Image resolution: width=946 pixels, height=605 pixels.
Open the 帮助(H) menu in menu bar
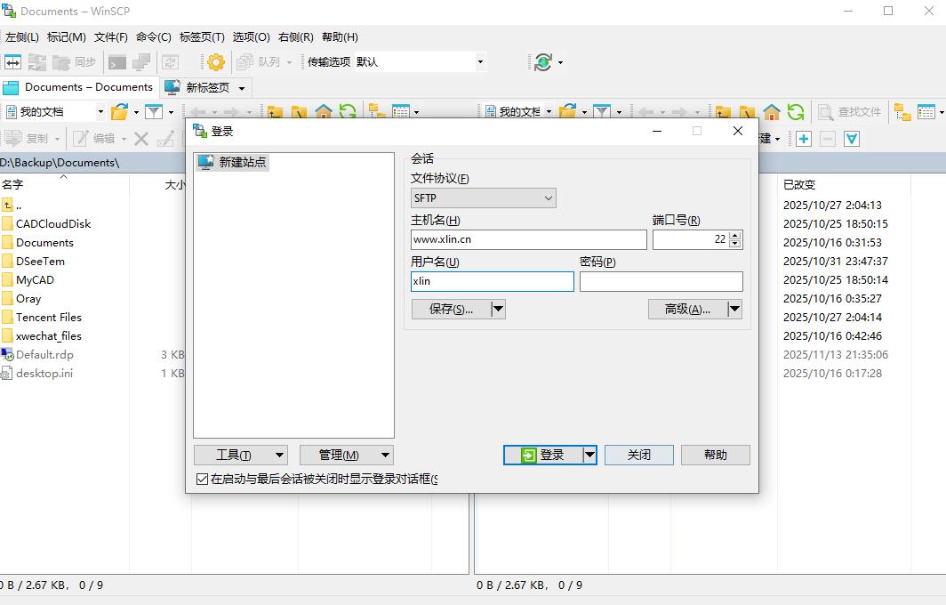[340, 37]
